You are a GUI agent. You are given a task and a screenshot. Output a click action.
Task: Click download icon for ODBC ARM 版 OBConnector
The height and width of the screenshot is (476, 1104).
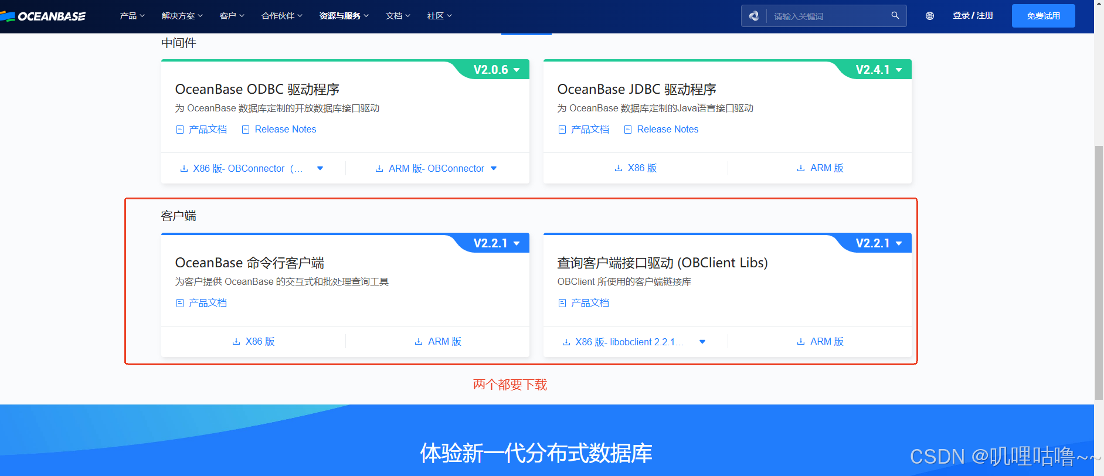[x=379, y=169]
